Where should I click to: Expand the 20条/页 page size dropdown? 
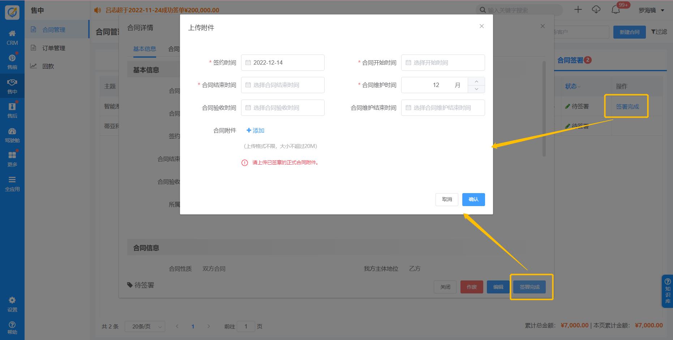click(x=145, y=327)
